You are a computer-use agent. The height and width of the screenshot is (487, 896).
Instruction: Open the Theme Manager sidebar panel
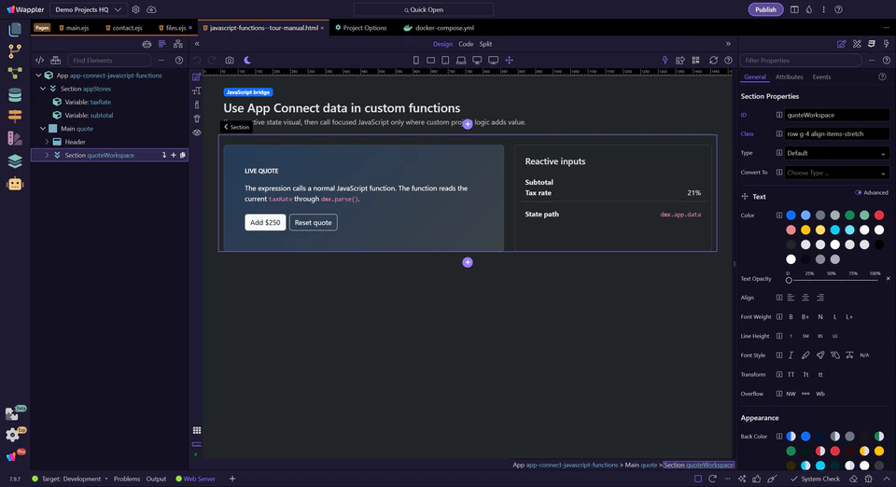click(15, 138)
